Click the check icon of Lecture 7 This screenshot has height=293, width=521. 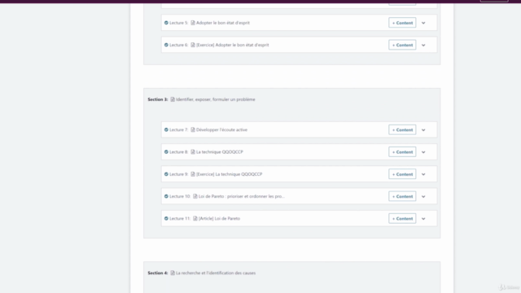pos(166,130)
